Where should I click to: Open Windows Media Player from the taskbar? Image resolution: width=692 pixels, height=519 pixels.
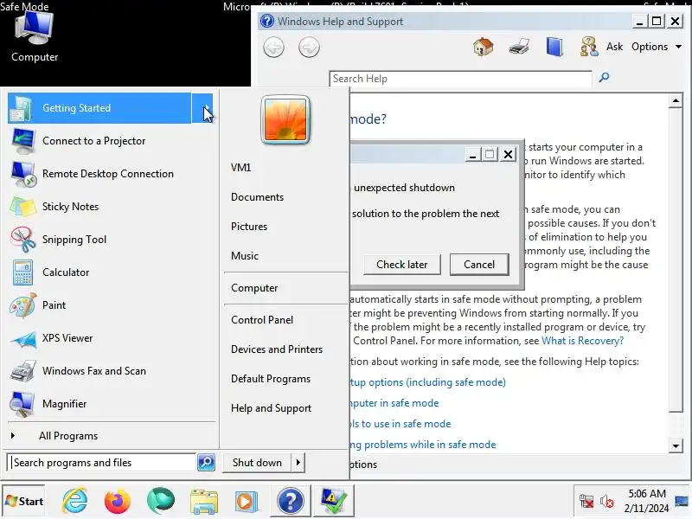point(247,502)
